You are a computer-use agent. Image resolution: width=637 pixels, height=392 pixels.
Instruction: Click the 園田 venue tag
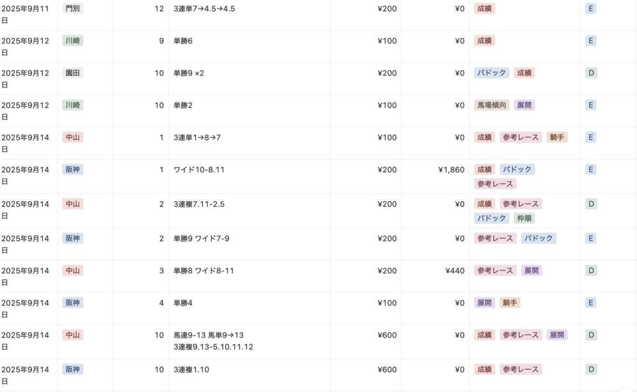coord(73,73)
